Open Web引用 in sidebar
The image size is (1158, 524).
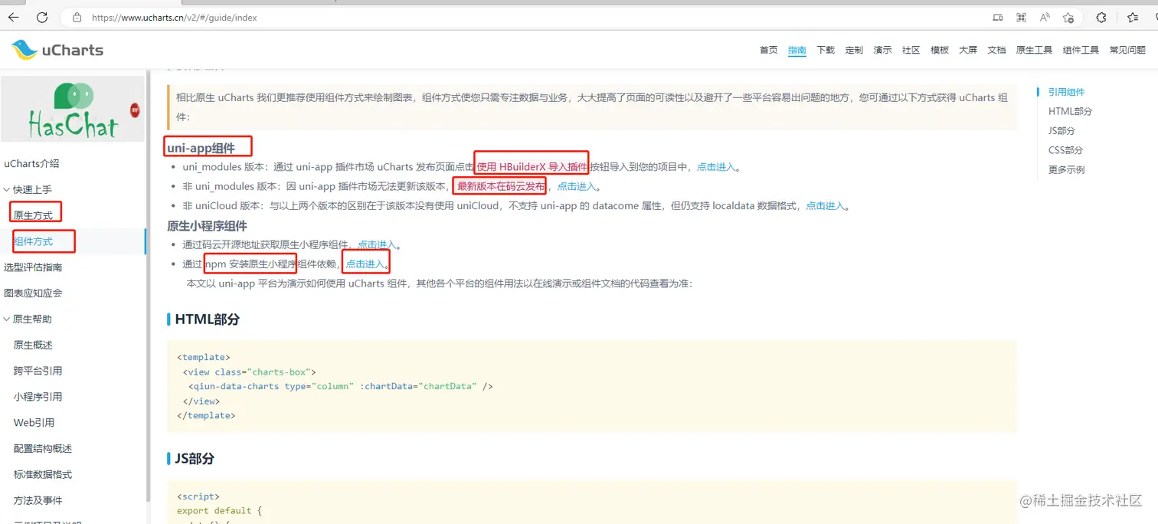pos(34,422)
